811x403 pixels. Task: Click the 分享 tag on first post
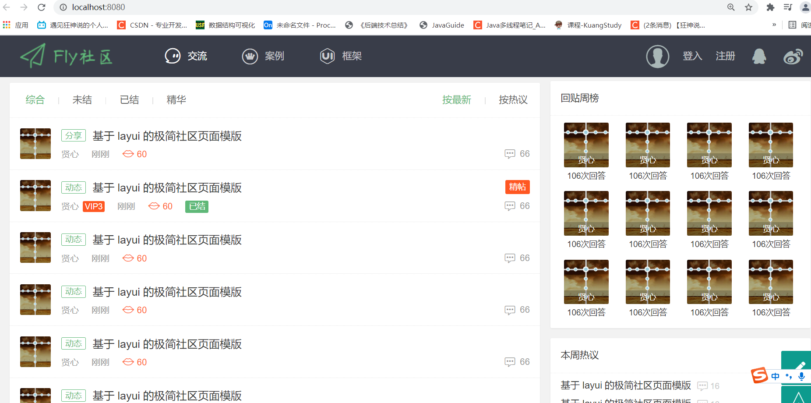point(74,136)
